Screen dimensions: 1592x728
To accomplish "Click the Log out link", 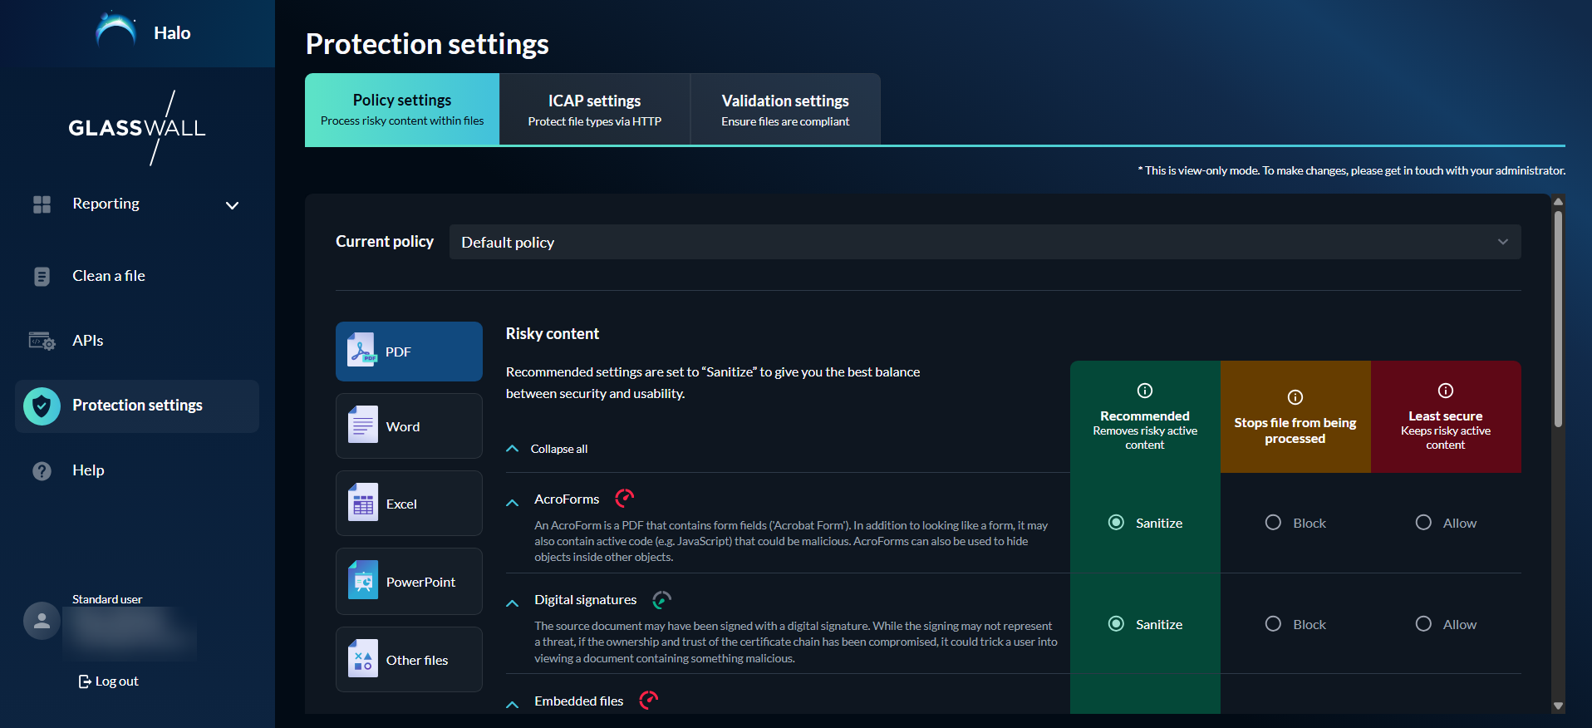I will point(109,681).
